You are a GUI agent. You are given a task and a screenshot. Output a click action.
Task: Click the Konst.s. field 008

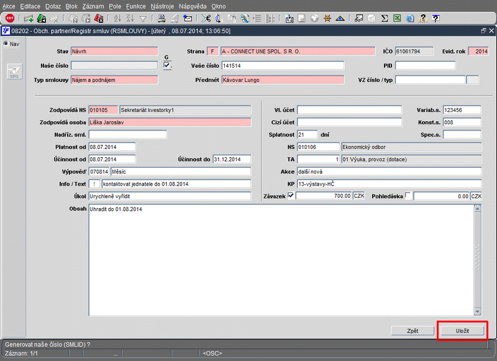462,122
